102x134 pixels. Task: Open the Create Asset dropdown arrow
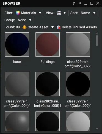[53, 27]
